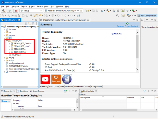Click the hammer Build icon at top-left

point(4,11)
